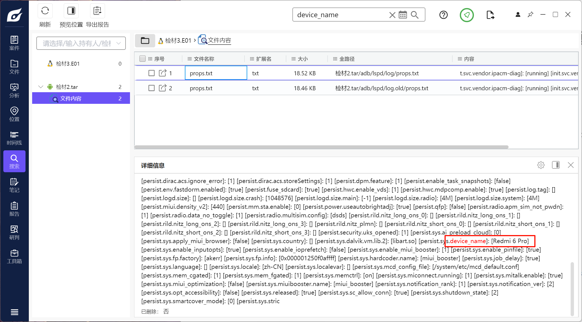Viewport: 582px width, 322px height.
Task: Click the document export icon in title bar
Action: (x=490, y=15)
